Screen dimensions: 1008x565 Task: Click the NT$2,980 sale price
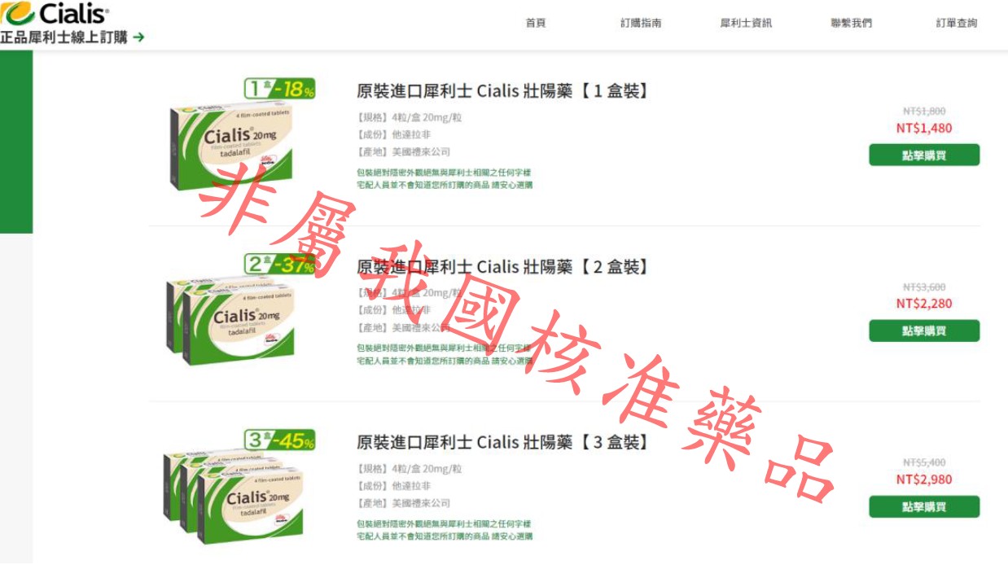pyautogui.click(x=924, y=480)
